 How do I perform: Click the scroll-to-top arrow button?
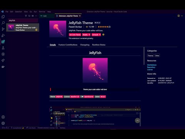(138, 120)
